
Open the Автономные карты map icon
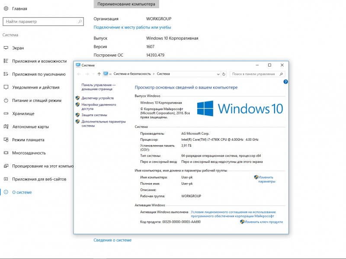click(6, 126)
